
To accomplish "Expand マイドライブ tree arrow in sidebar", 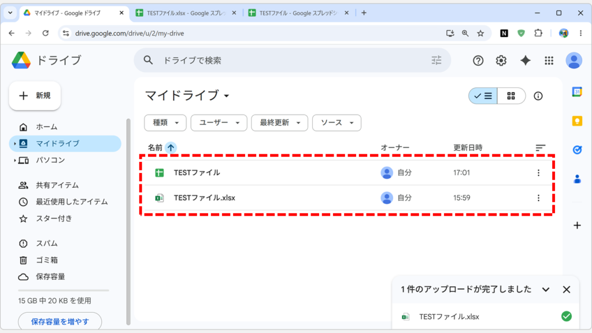I will point(14,143).
